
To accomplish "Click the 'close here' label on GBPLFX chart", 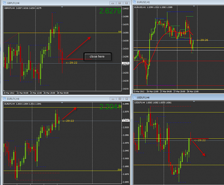I will 97,57.
